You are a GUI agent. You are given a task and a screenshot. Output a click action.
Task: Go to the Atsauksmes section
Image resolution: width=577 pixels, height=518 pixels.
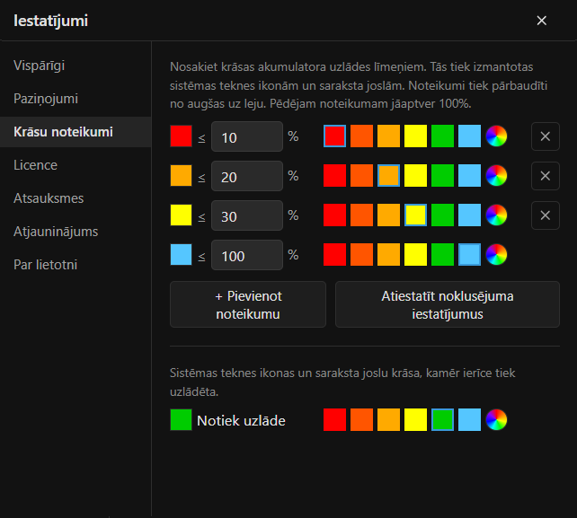pos(75,198)
